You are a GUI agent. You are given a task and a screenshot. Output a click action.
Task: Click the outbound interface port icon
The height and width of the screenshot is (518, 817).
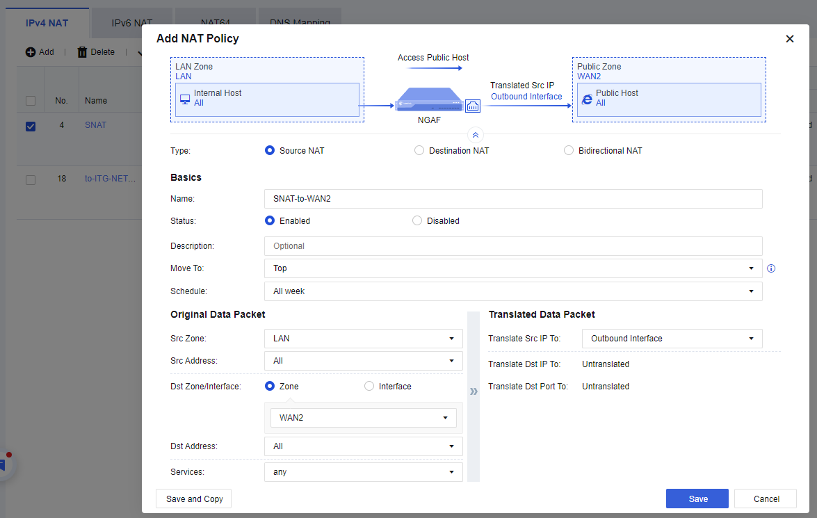474,106
